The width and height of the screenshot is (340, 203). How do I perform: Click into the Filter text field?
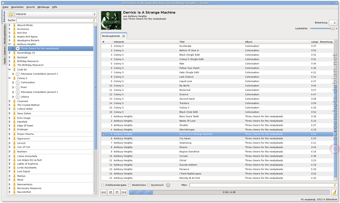(x=263, y=185)
